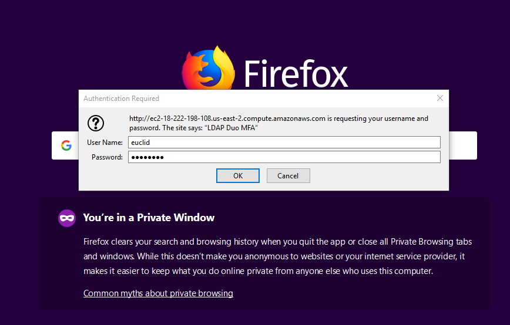Click the purple private browsing mask icon
The width and height of the screenshot is (510, 325).
click(67, 218)
